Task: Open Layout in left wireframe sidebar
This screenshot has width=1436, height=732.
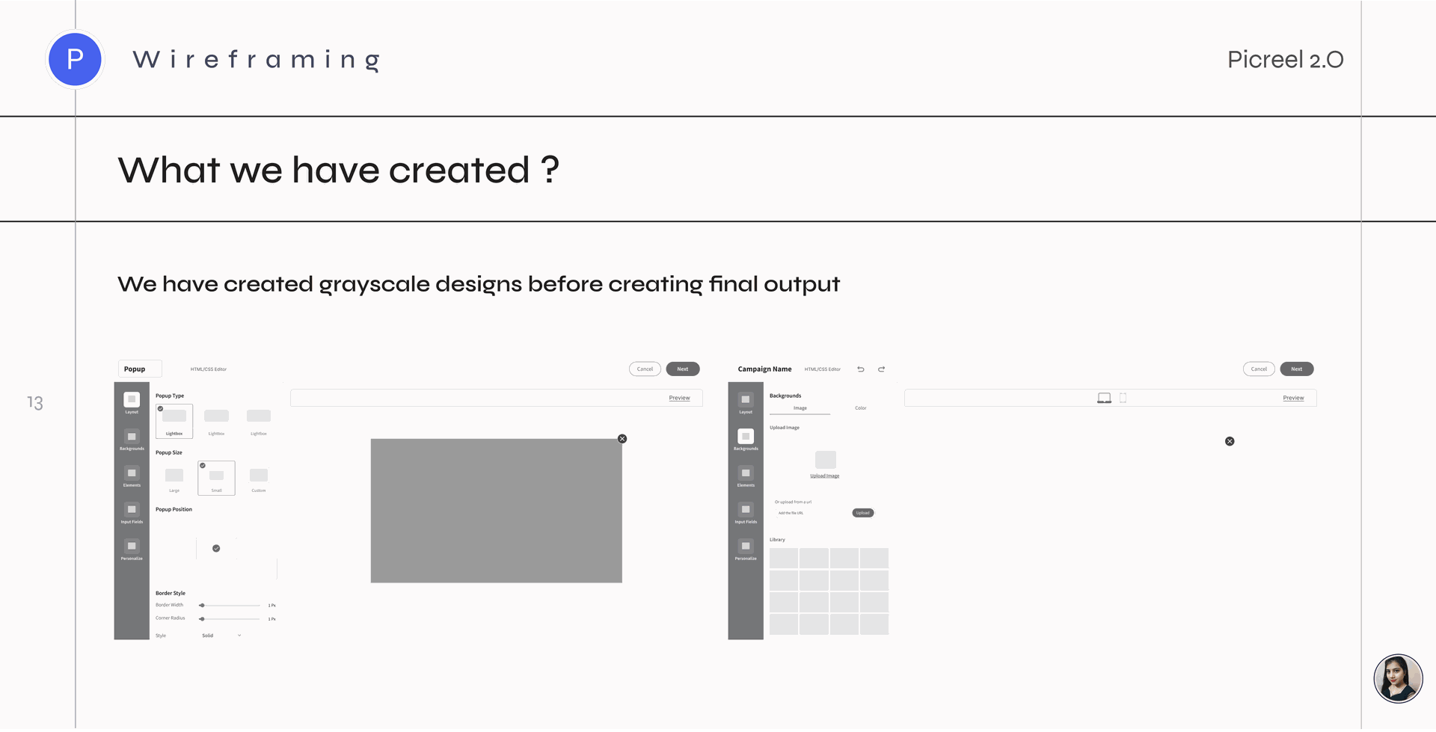Action: tap(132, 402)
